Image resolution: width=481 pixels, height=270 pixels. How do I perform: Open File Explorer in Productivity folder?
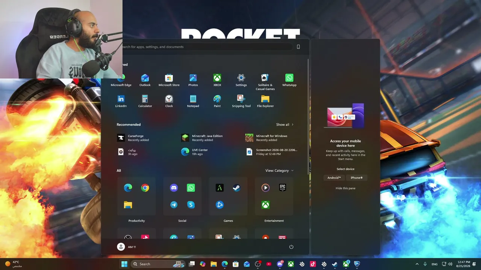[x=128, y=205]
